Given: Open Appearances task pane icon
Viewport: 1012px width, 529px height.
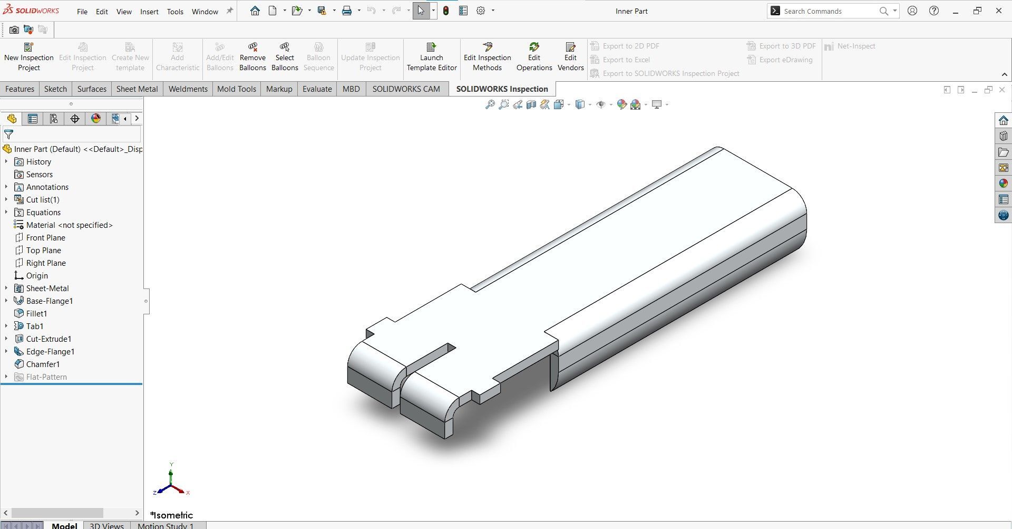Looking at the screenshot, I should (1004, 184).
